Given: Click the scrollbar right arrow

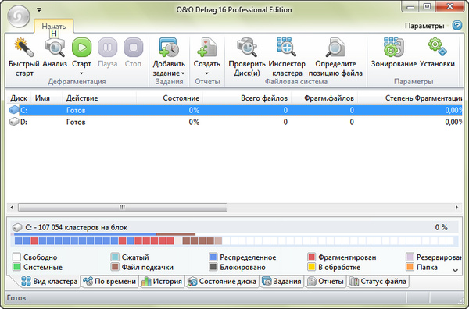Looking at the screenshot, I should (x=456, y=208).
